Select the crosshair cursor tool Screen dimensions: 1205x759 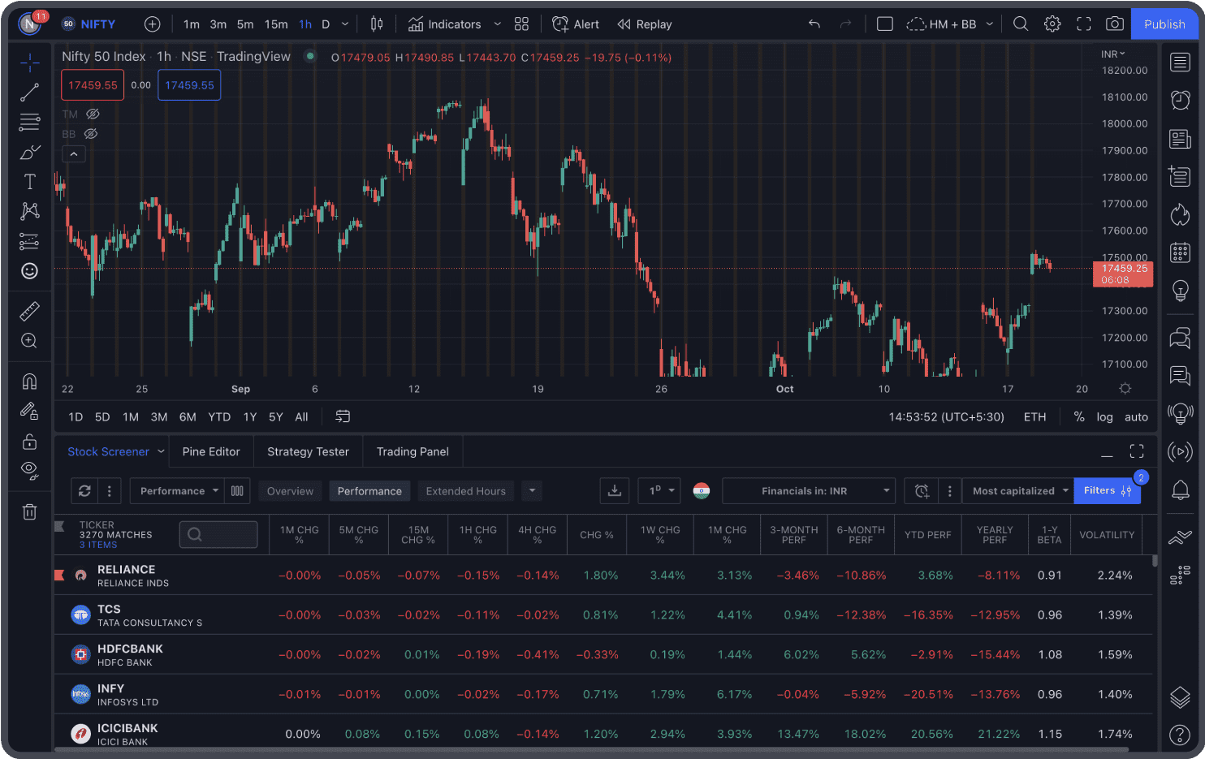(29, 63)
